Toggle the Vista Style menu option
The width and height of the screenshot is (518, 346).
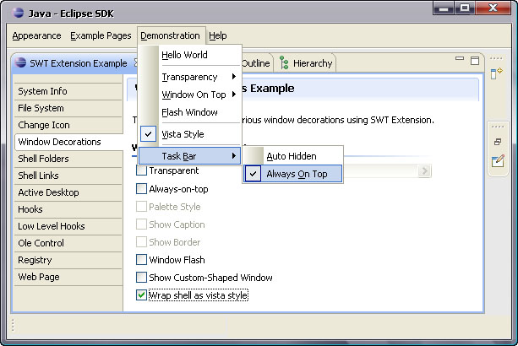pyautogui.click(x=190, y=134)
